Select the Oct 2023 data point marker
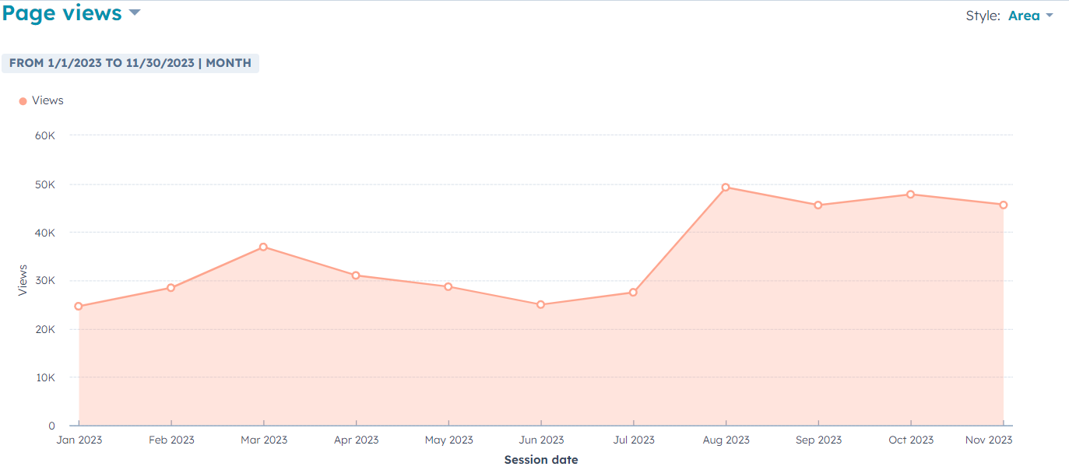This screenshot has width=1069, height=470. coord(910,195)
